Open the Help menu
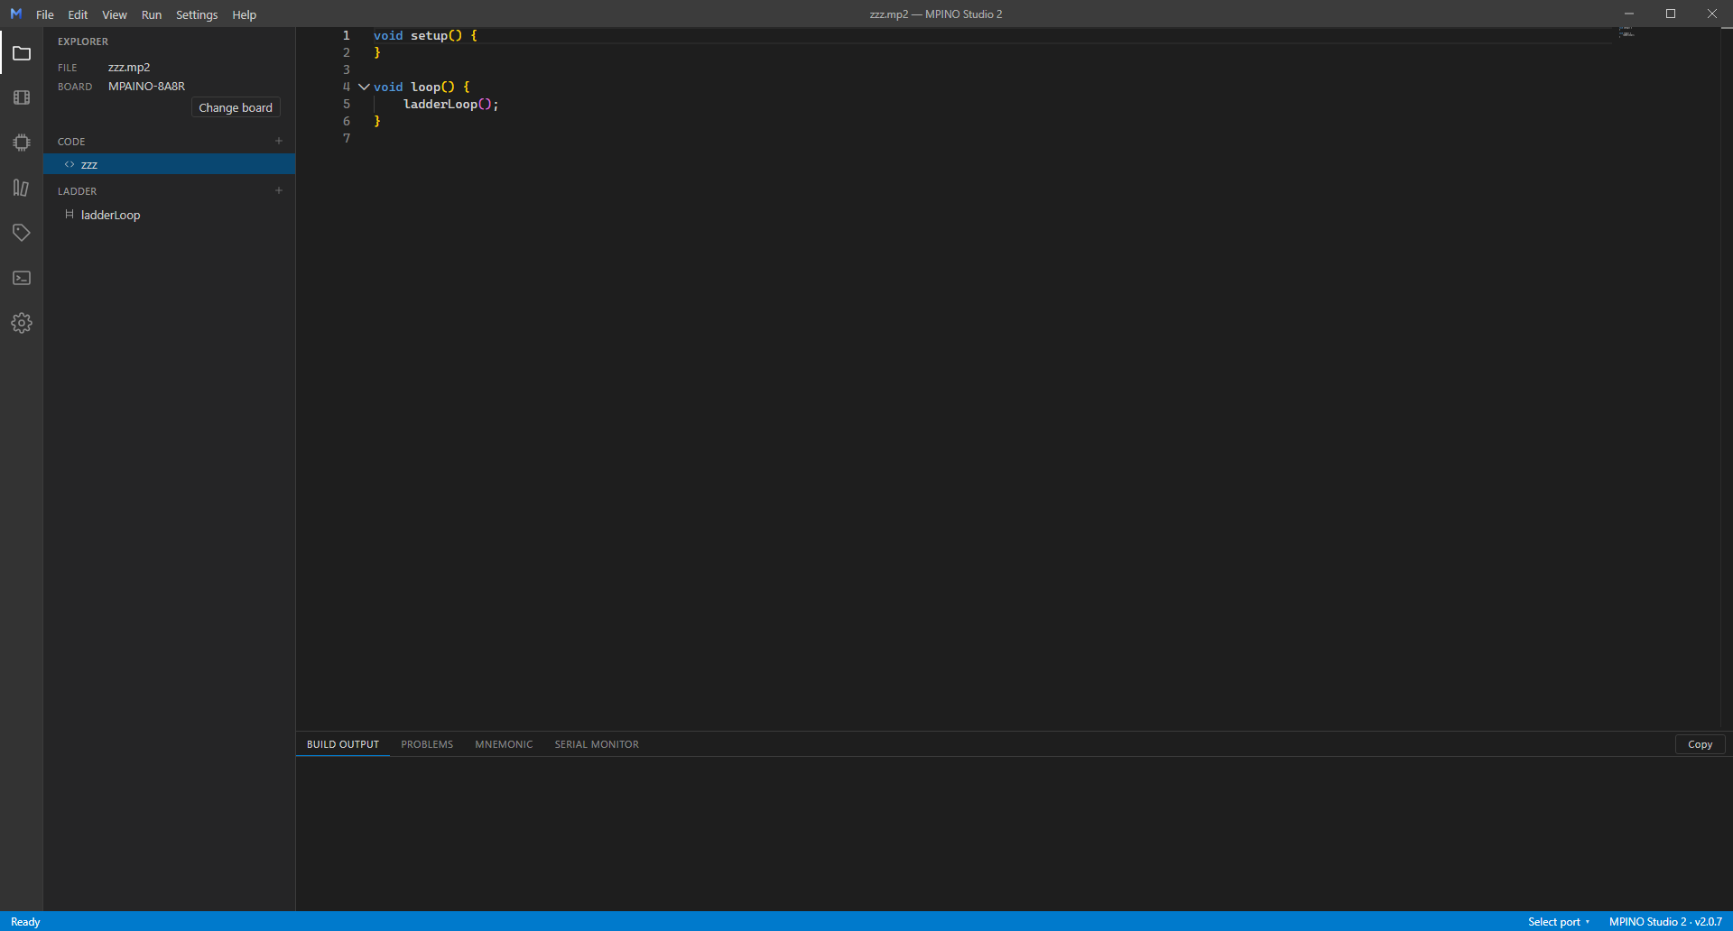Screen dimensions: 1733x931 tap(244, 14)
